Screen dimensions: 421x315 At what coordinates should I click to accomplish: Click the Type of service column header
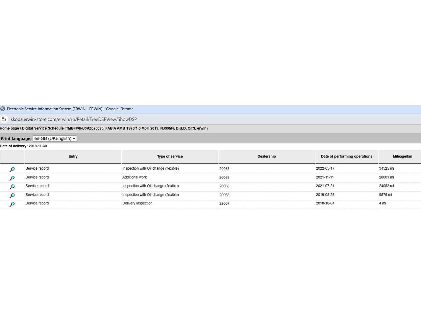170,157
